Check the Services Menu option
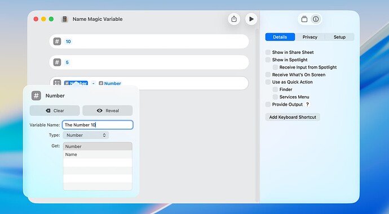The image size is (389, 214). (275, 97)
